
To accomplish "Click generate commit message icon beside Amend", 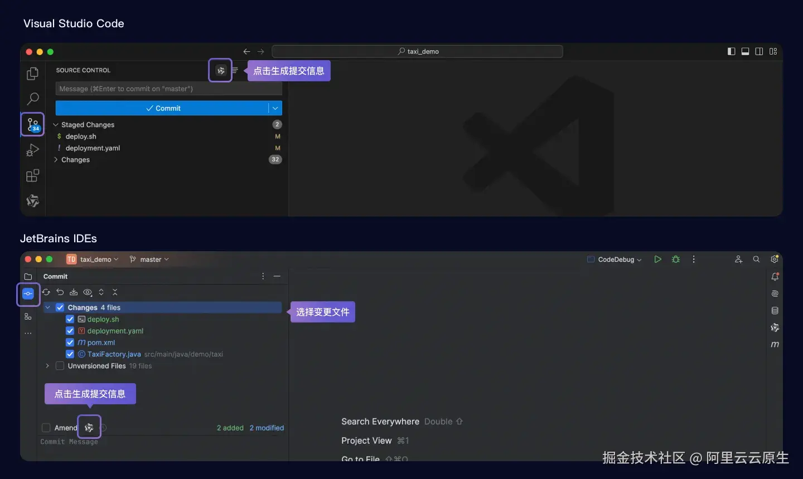I will 89,427.
